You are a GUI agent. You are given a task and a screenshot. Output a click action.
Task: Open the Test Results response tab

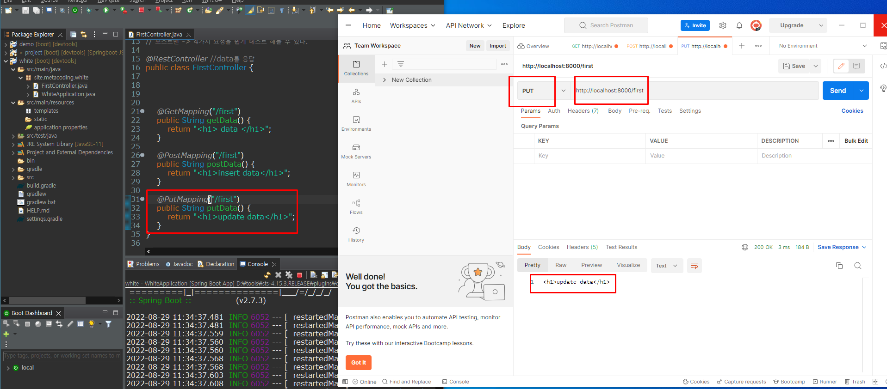(x=621, y=247)
